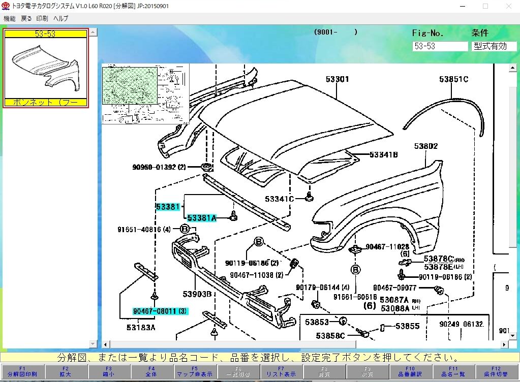
Task: Click part code 53853 label
Action: (317, 322)
